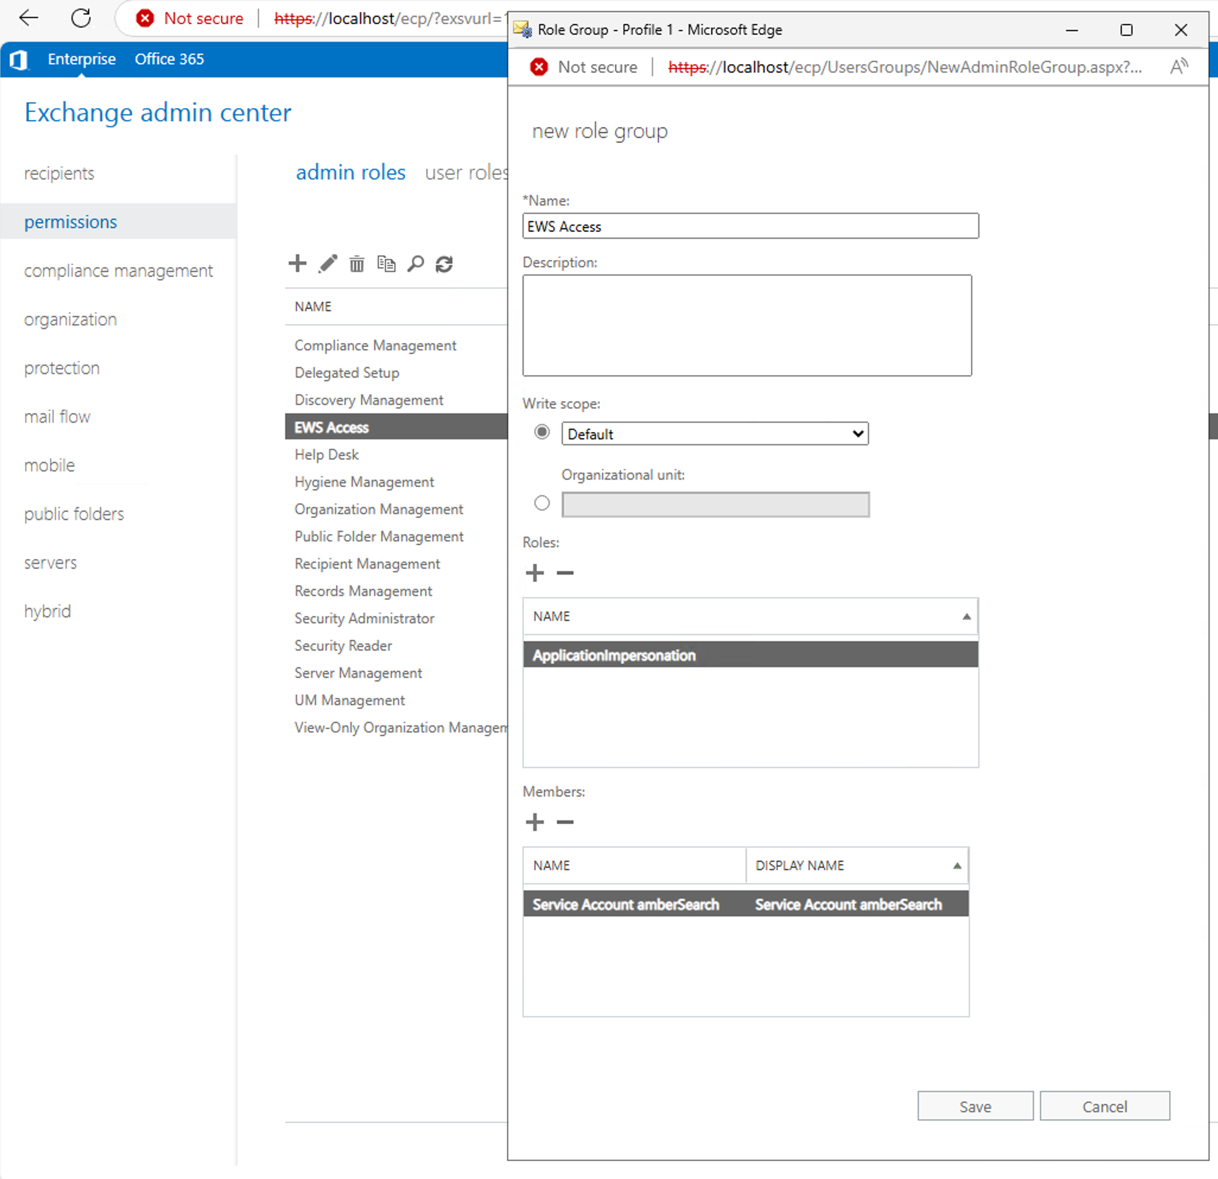The width and height of the screenshot is (1218, 1179).
Task: Select Public Folder Management in role list
Action: 379,536
